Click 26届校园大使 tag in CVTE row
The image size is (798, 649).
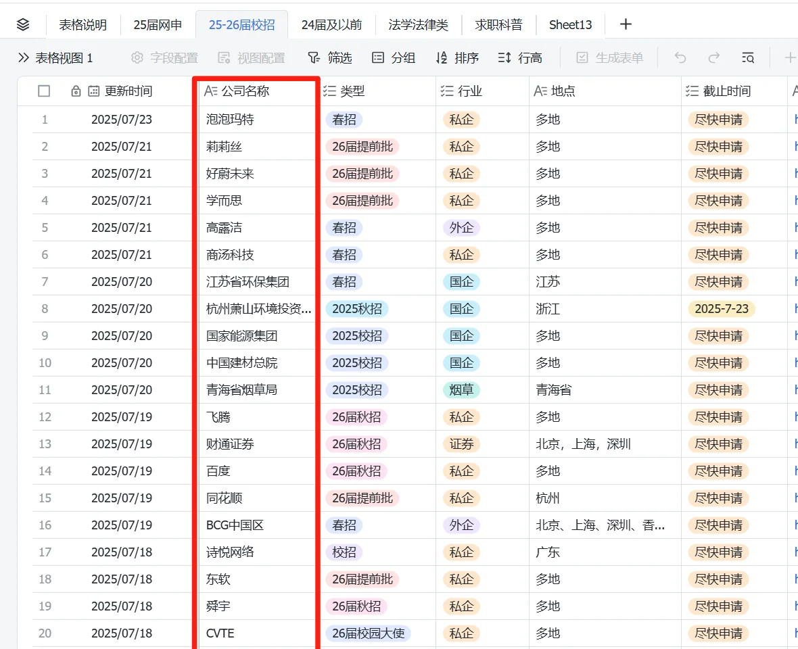point(369,633)
